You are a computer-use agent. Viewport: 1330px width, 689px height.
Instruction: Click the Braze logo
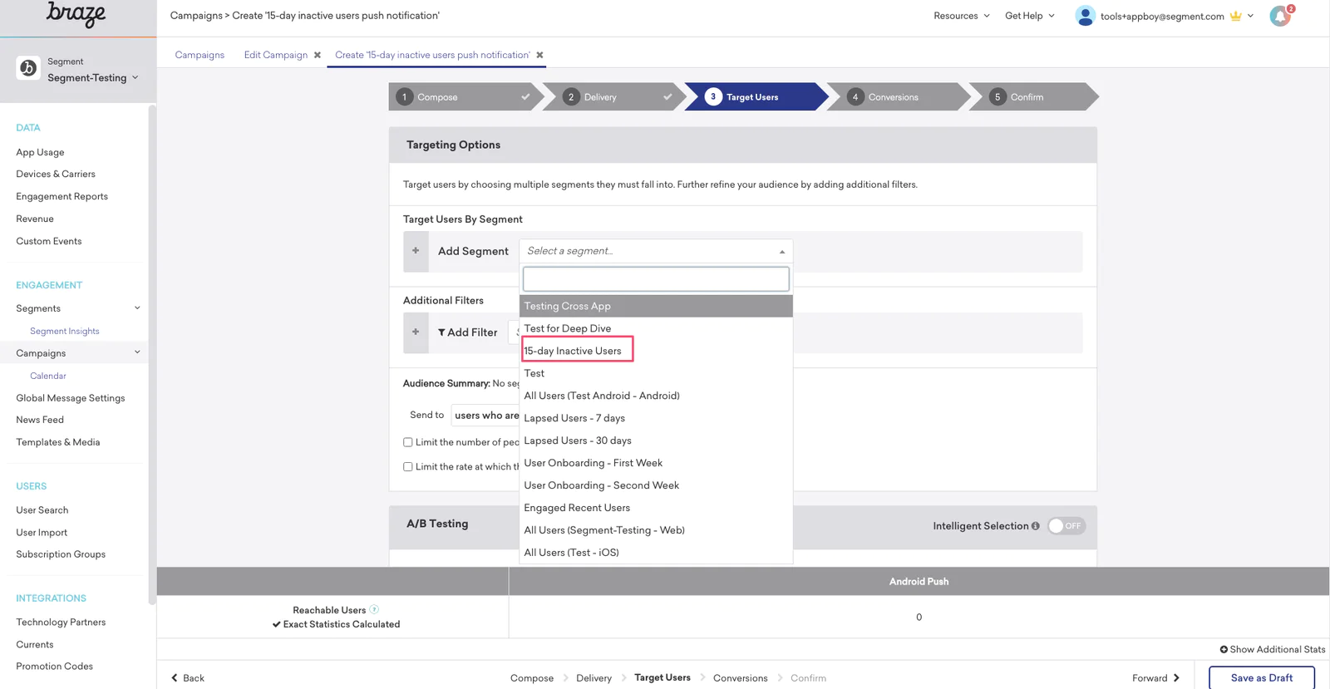pyautogui.click(x=76, y=13)
